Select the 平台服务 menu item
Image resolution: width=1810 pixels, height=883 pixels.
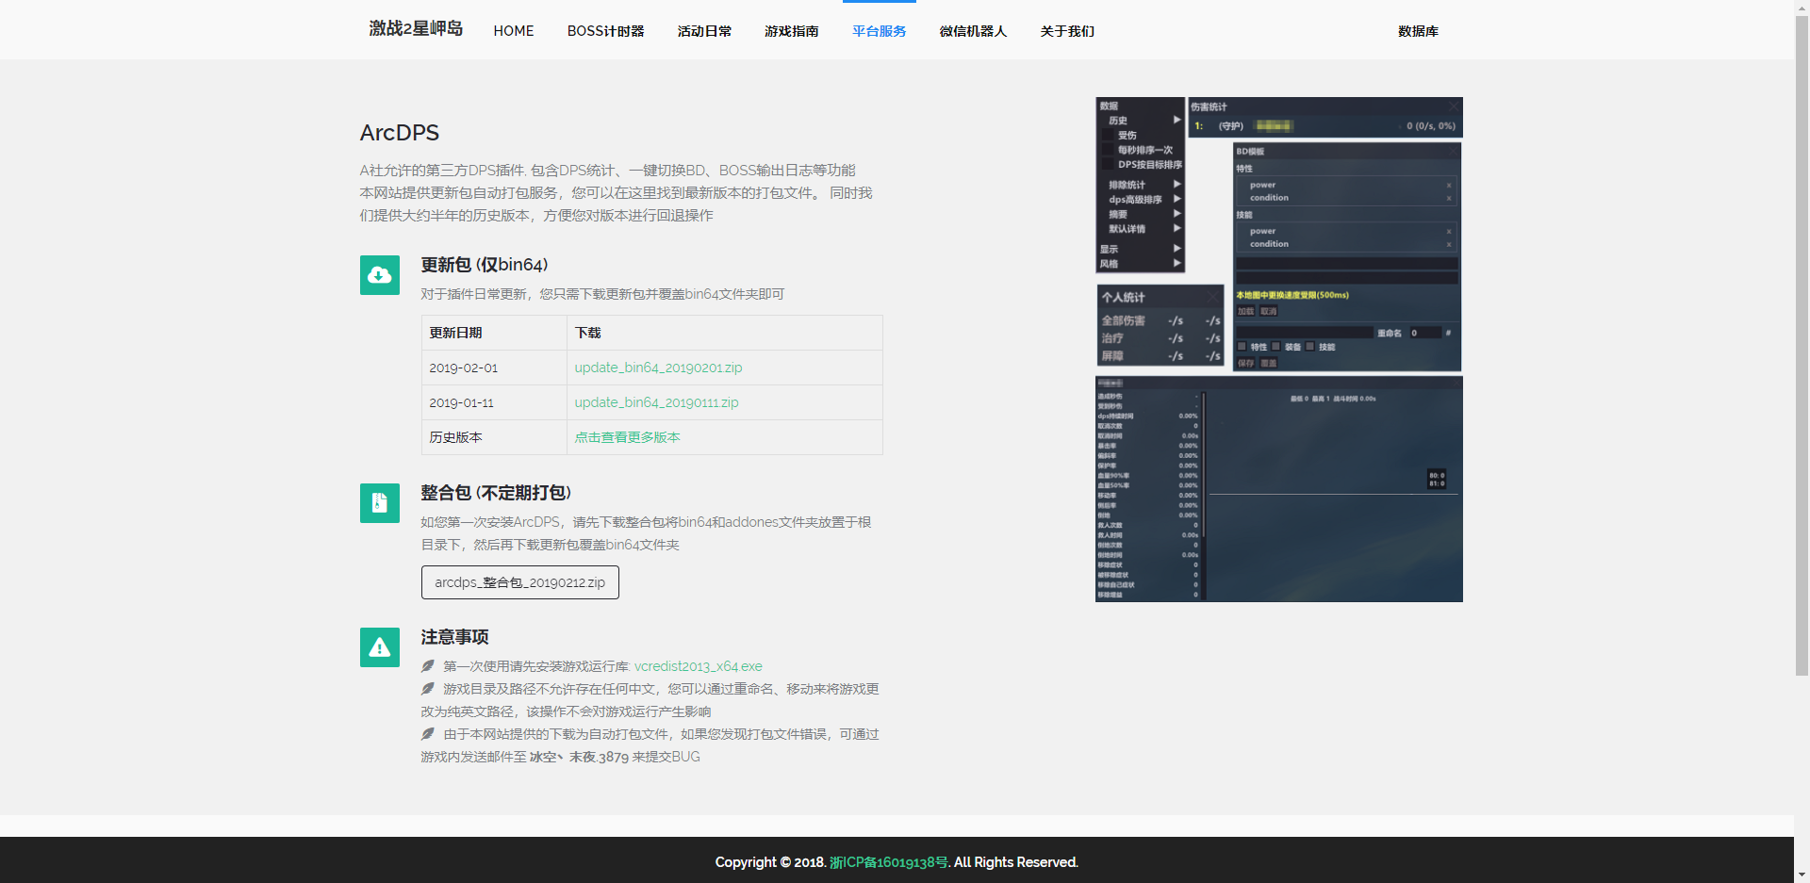click(879, 31)
